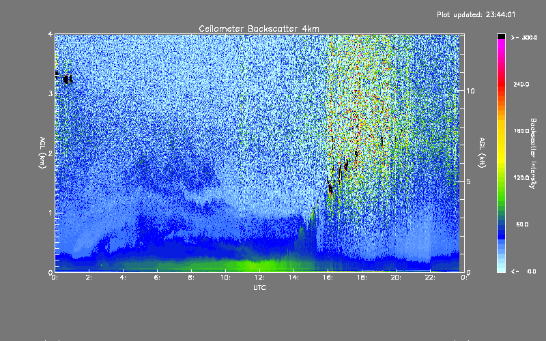
Task: Click the "5" kft tick label
Action: point(469,181)
